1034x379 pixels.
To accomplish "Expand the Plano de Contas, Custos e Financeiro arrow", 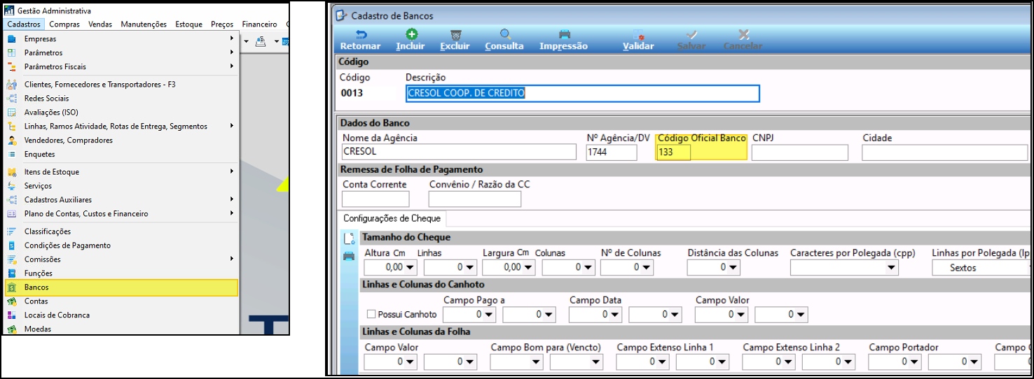I will pos(231,213).
